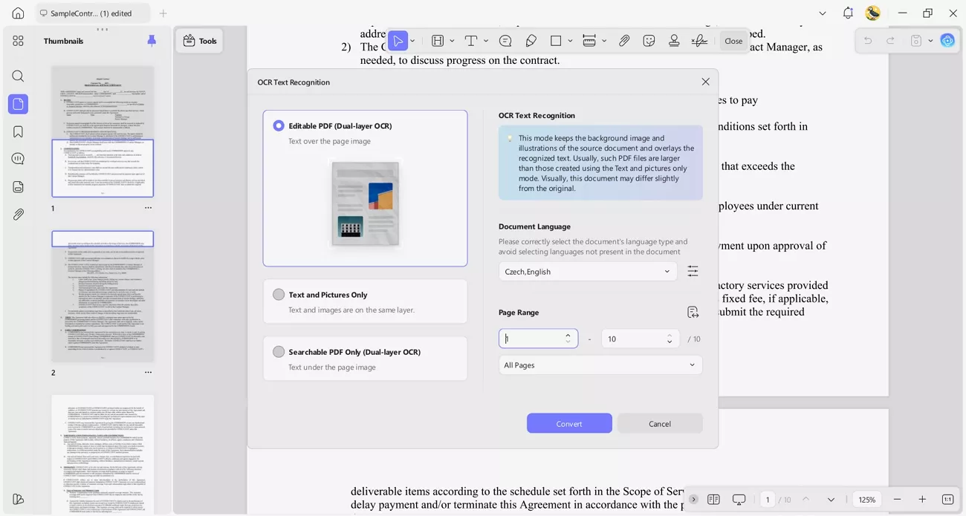The width and height of the screenshot is (966, 516).
Task: Open the bookmarks panel icon
Action: pos(18,131)
